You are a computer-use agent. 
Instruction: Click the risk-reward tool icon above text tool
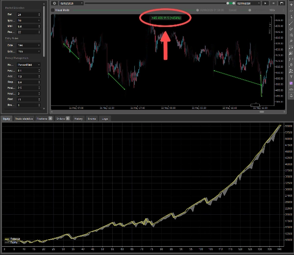[x=291, y=71]
